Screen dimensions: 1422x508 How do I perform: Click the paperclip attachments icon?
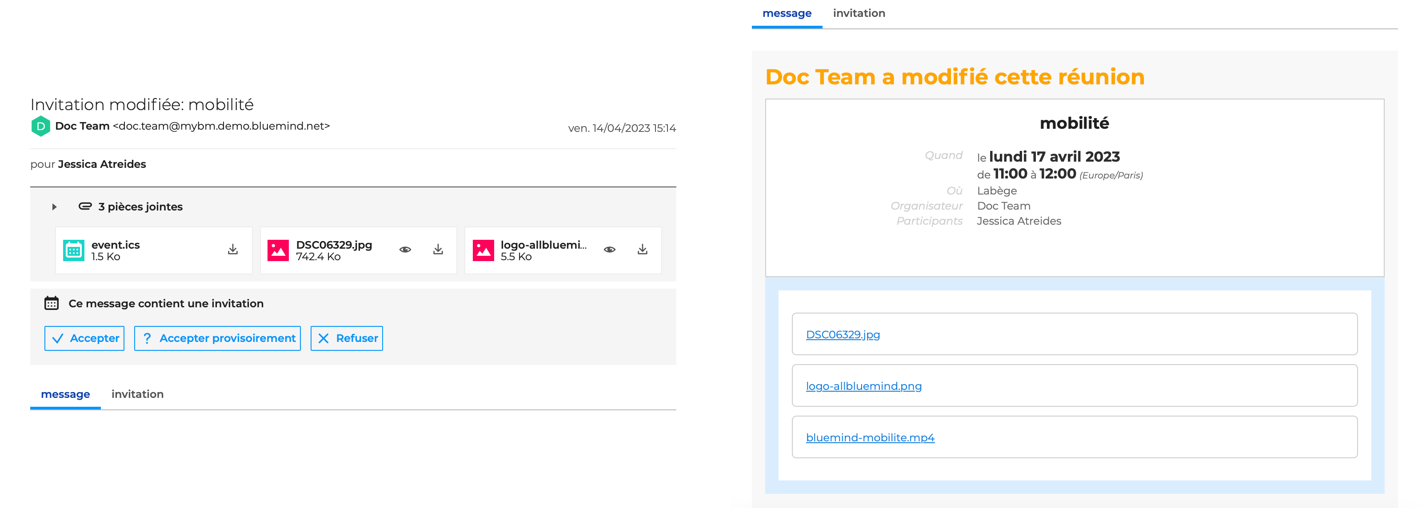(85, 206)
